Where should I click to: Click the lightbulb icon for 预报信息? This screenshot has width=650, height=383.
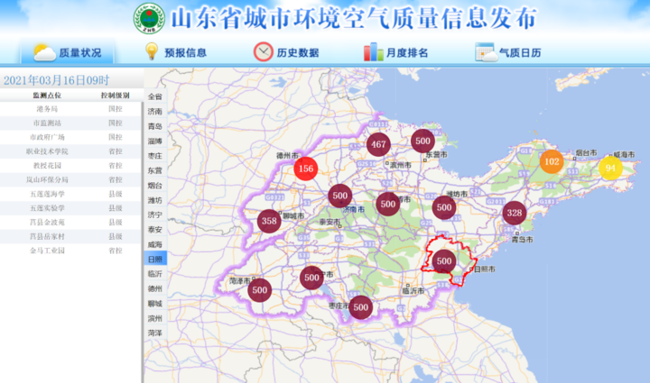coord(152,52)
